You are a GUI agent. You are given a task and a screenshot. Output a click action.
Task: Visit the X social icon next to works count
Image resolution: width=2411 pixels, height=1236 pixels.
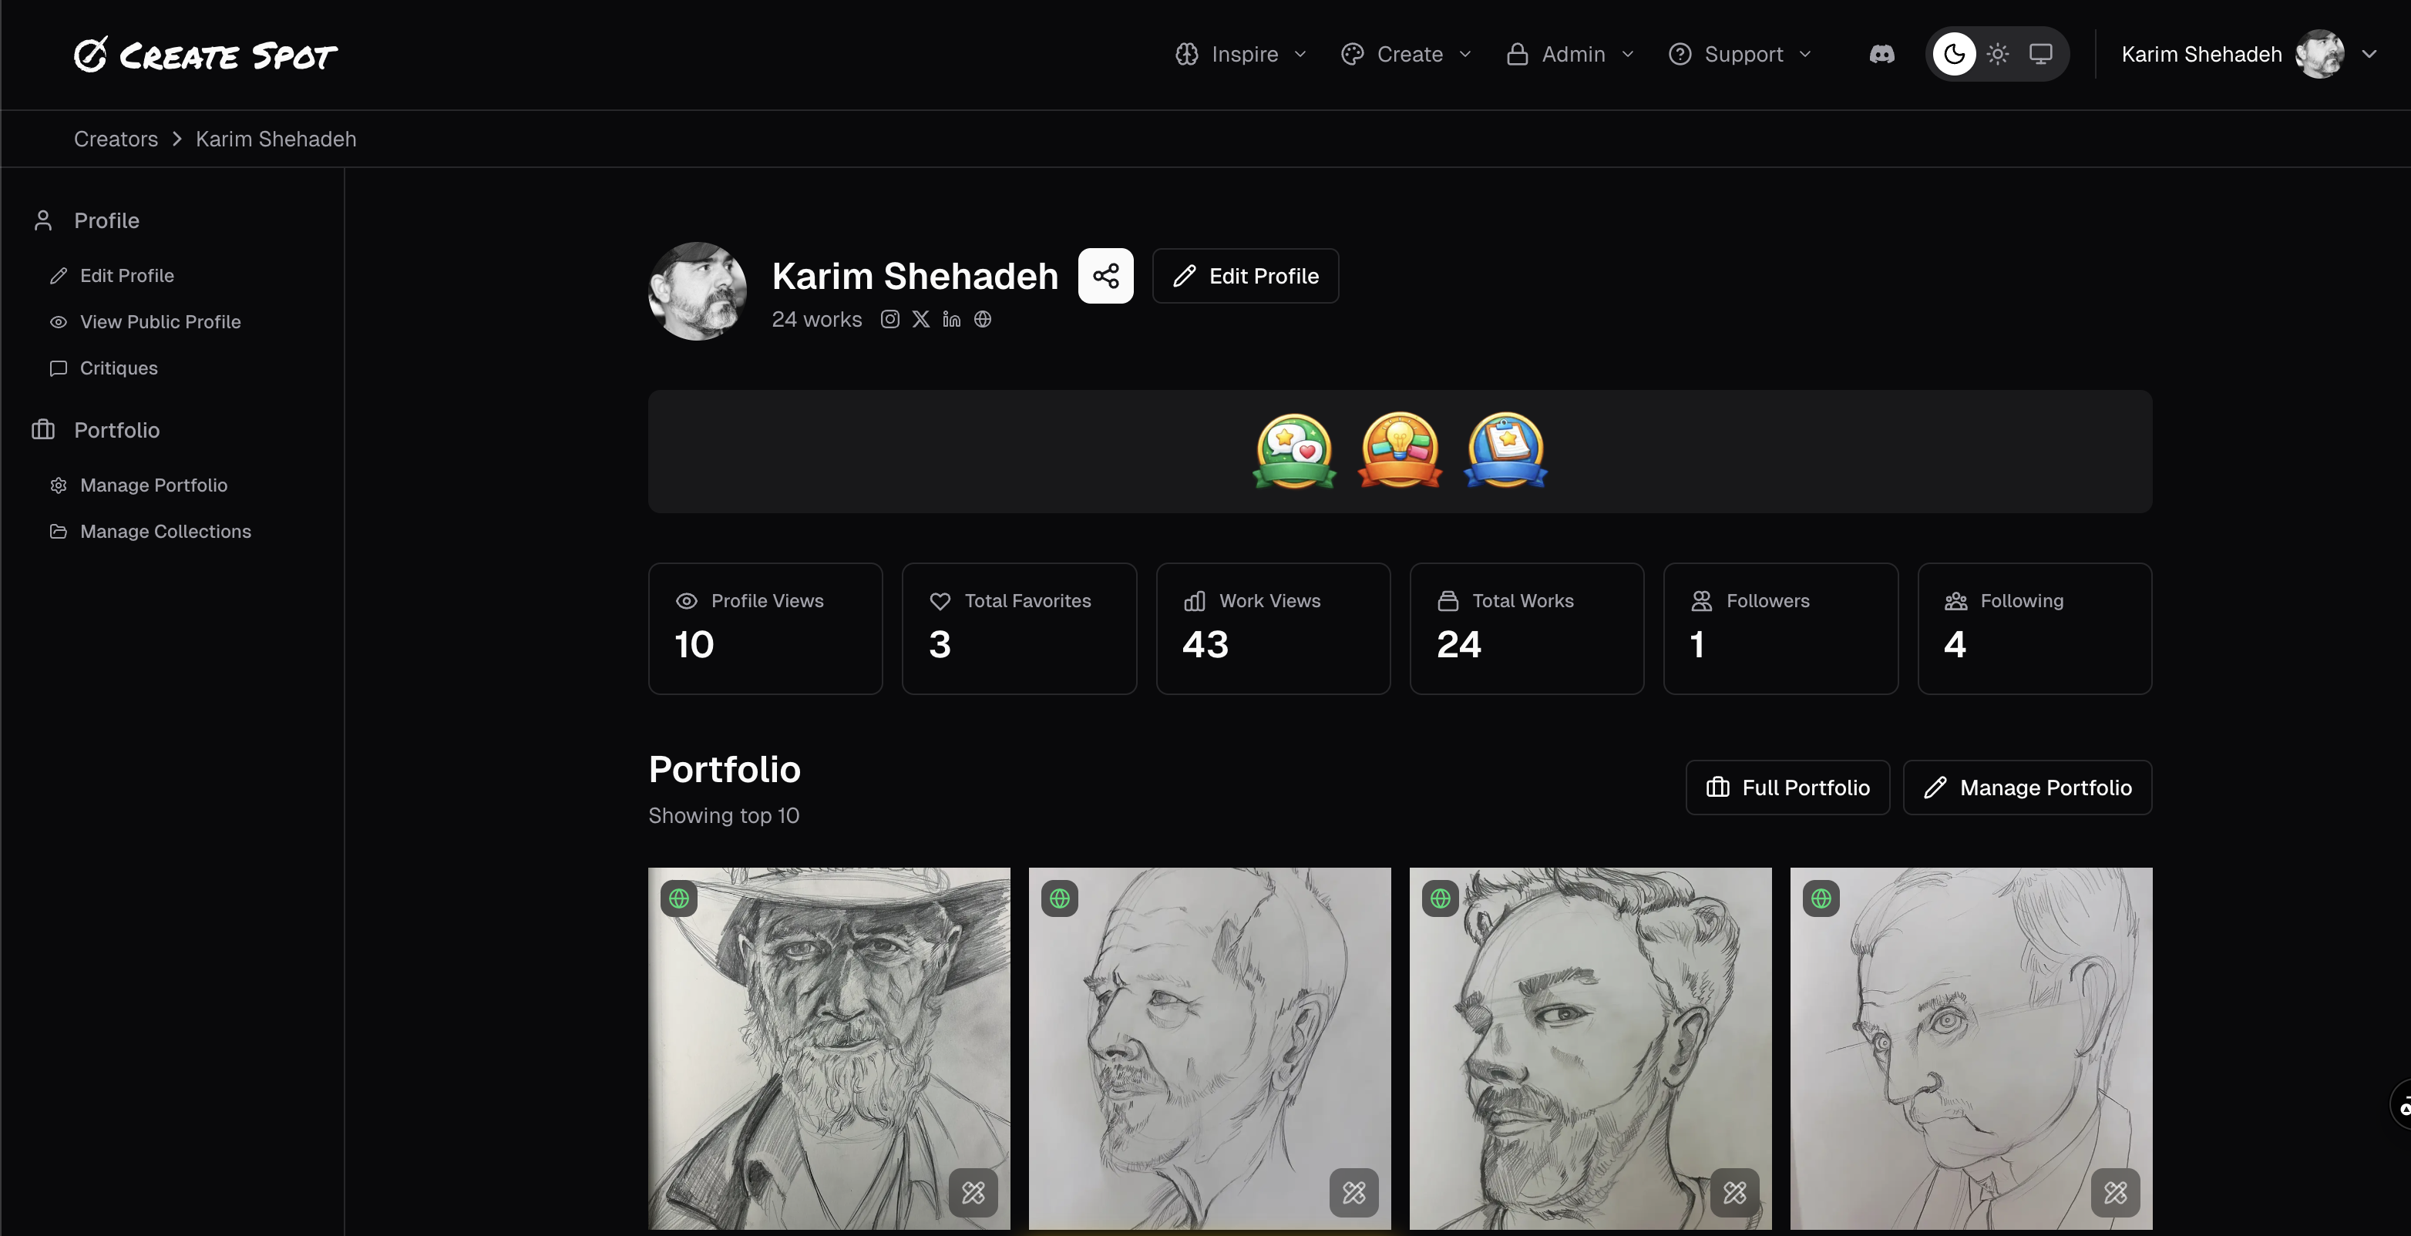[920, 319]
